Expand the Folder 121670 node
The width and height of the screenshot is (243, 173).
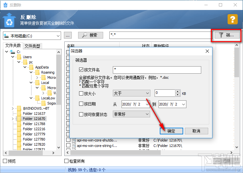pyautogui.click(x=13, y=119)
